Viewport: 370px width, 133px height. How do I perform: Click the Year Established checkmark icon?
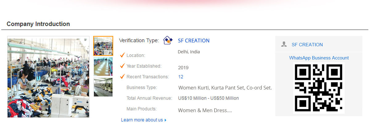click(x=122, y=66)
